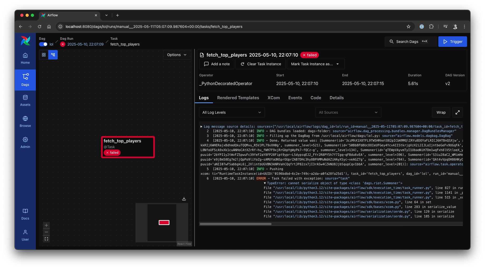Viewport: 485px width, 269px height.
Task: Open the Assets section in the sidebar
Action: [25, 101]
